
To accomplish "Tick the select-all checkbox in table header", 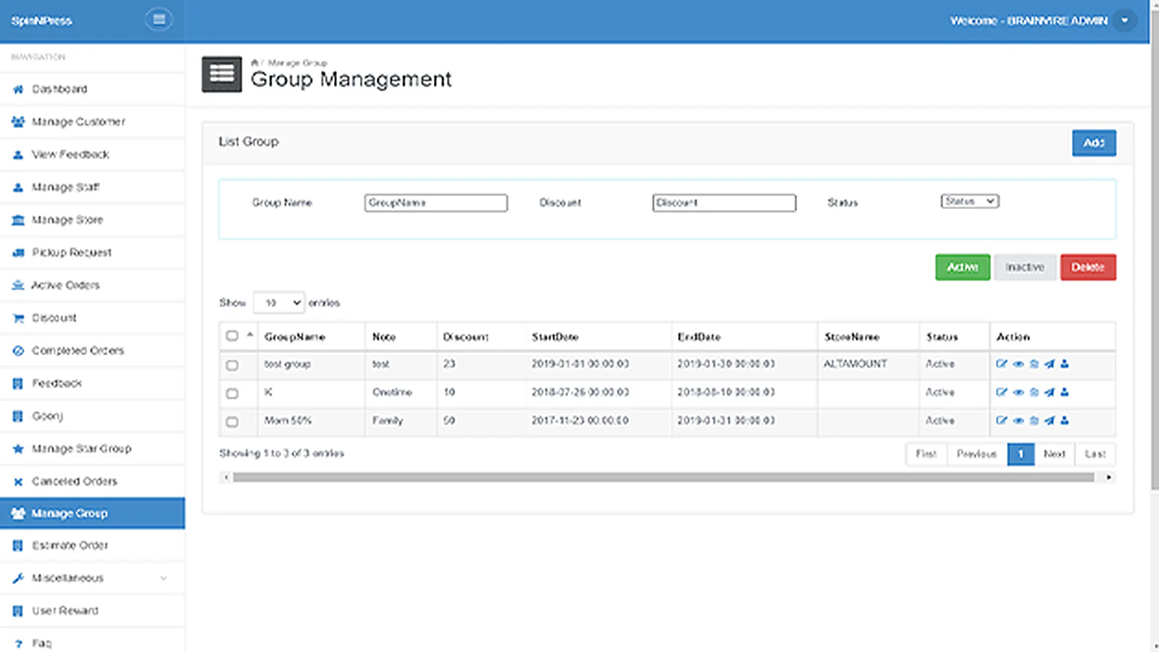I will pyautogui.click(x=232, y=336).
